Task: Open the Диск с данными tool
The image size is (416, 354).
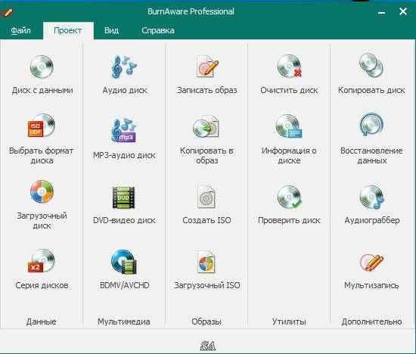Action: [42, 75]
